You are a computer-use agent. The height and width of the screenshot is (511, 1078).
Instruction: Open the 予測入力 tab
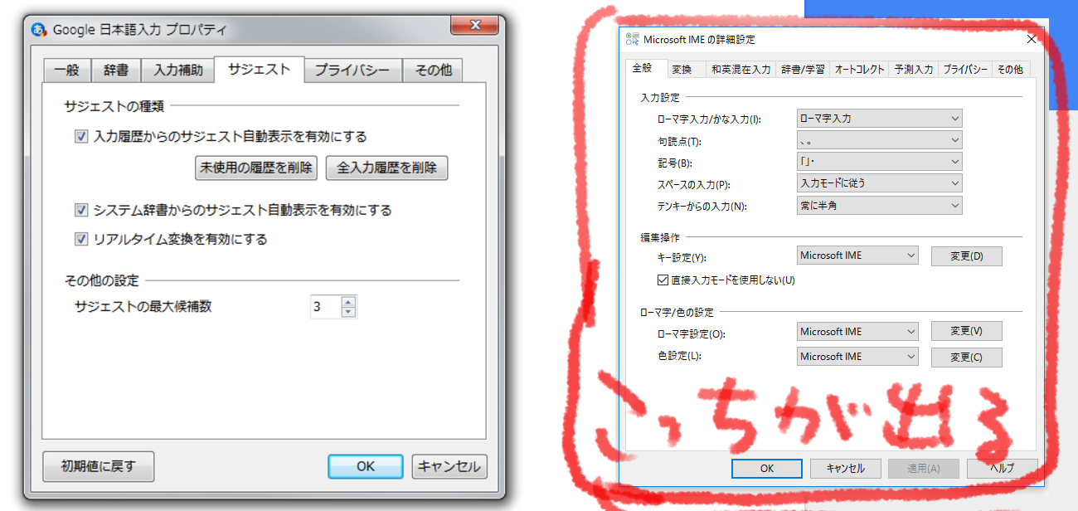(913, 70)
